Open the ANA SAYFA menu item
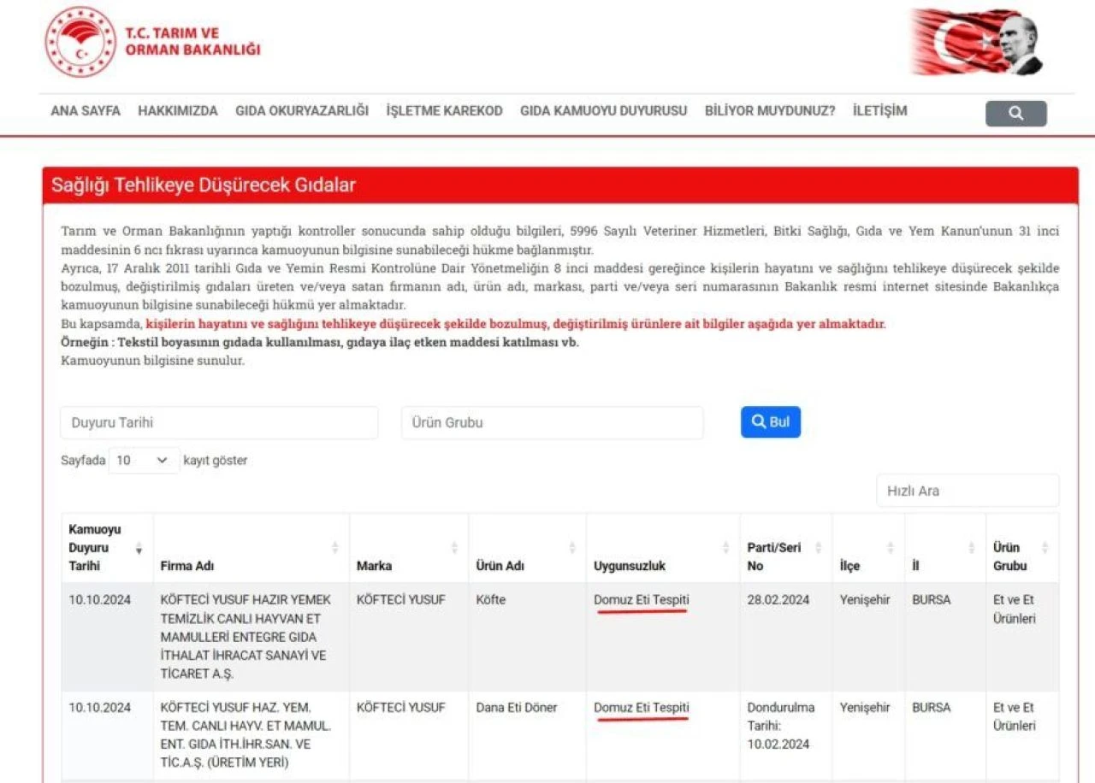1095x783 pixels. coord(86,111)
